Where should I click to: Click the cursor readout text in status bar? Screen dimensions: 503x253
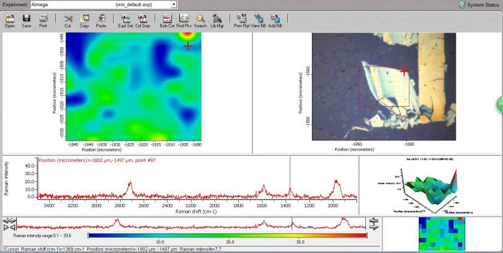pyautogui.click(x=113, y=249)
